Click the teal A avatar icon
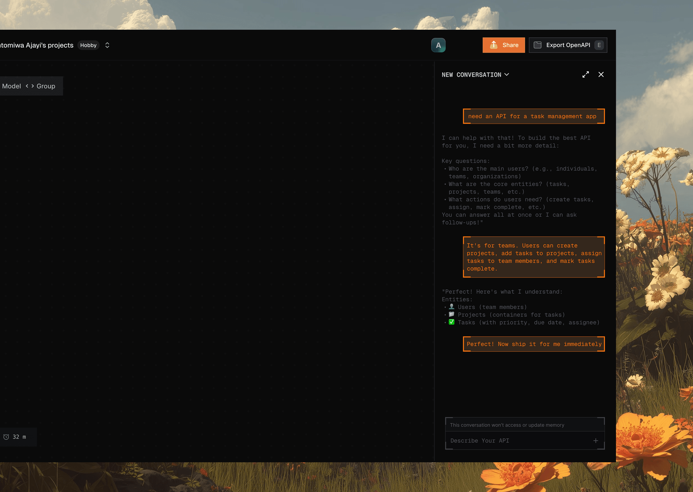Viewport: 693px width, 492px height. pos(438,45)
